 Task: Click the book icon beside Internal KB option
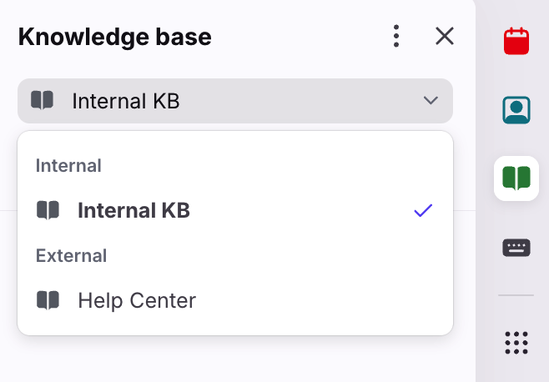coord(48,210)
